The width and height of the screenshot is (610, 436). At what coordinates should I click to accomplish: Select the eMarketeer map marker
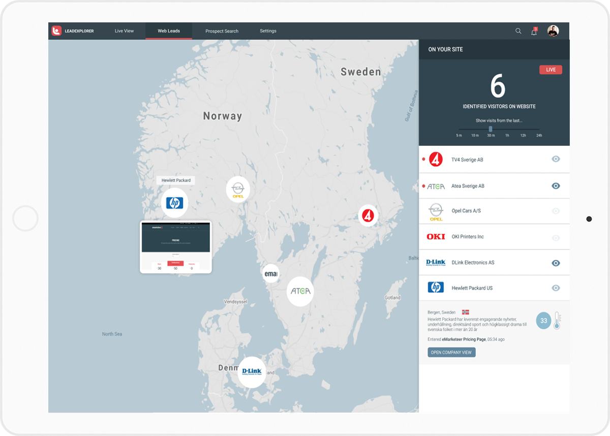click(x=270, y=274)
